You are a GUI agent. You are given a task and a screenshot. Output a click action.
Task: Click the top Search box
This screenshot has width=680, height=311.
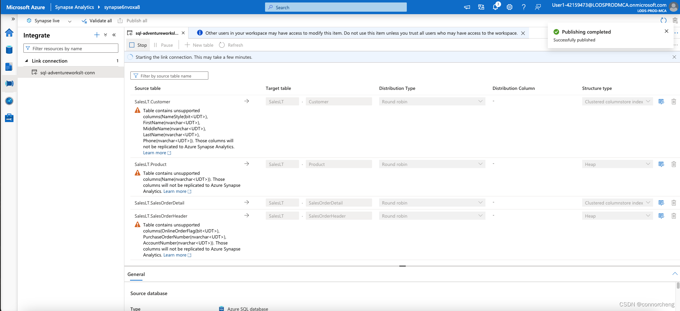[336, 7]
